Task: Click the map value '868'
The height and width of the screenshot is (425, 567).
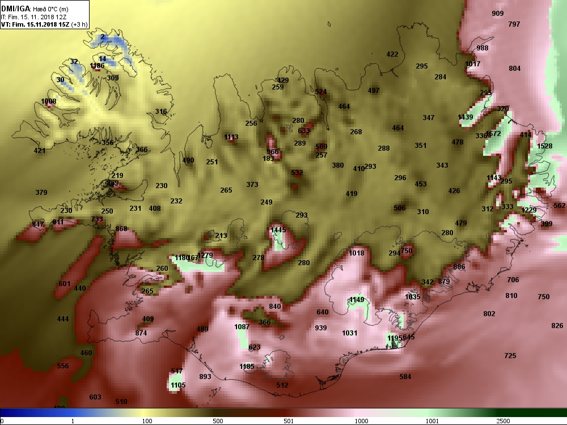Action: tap(121, 229)
